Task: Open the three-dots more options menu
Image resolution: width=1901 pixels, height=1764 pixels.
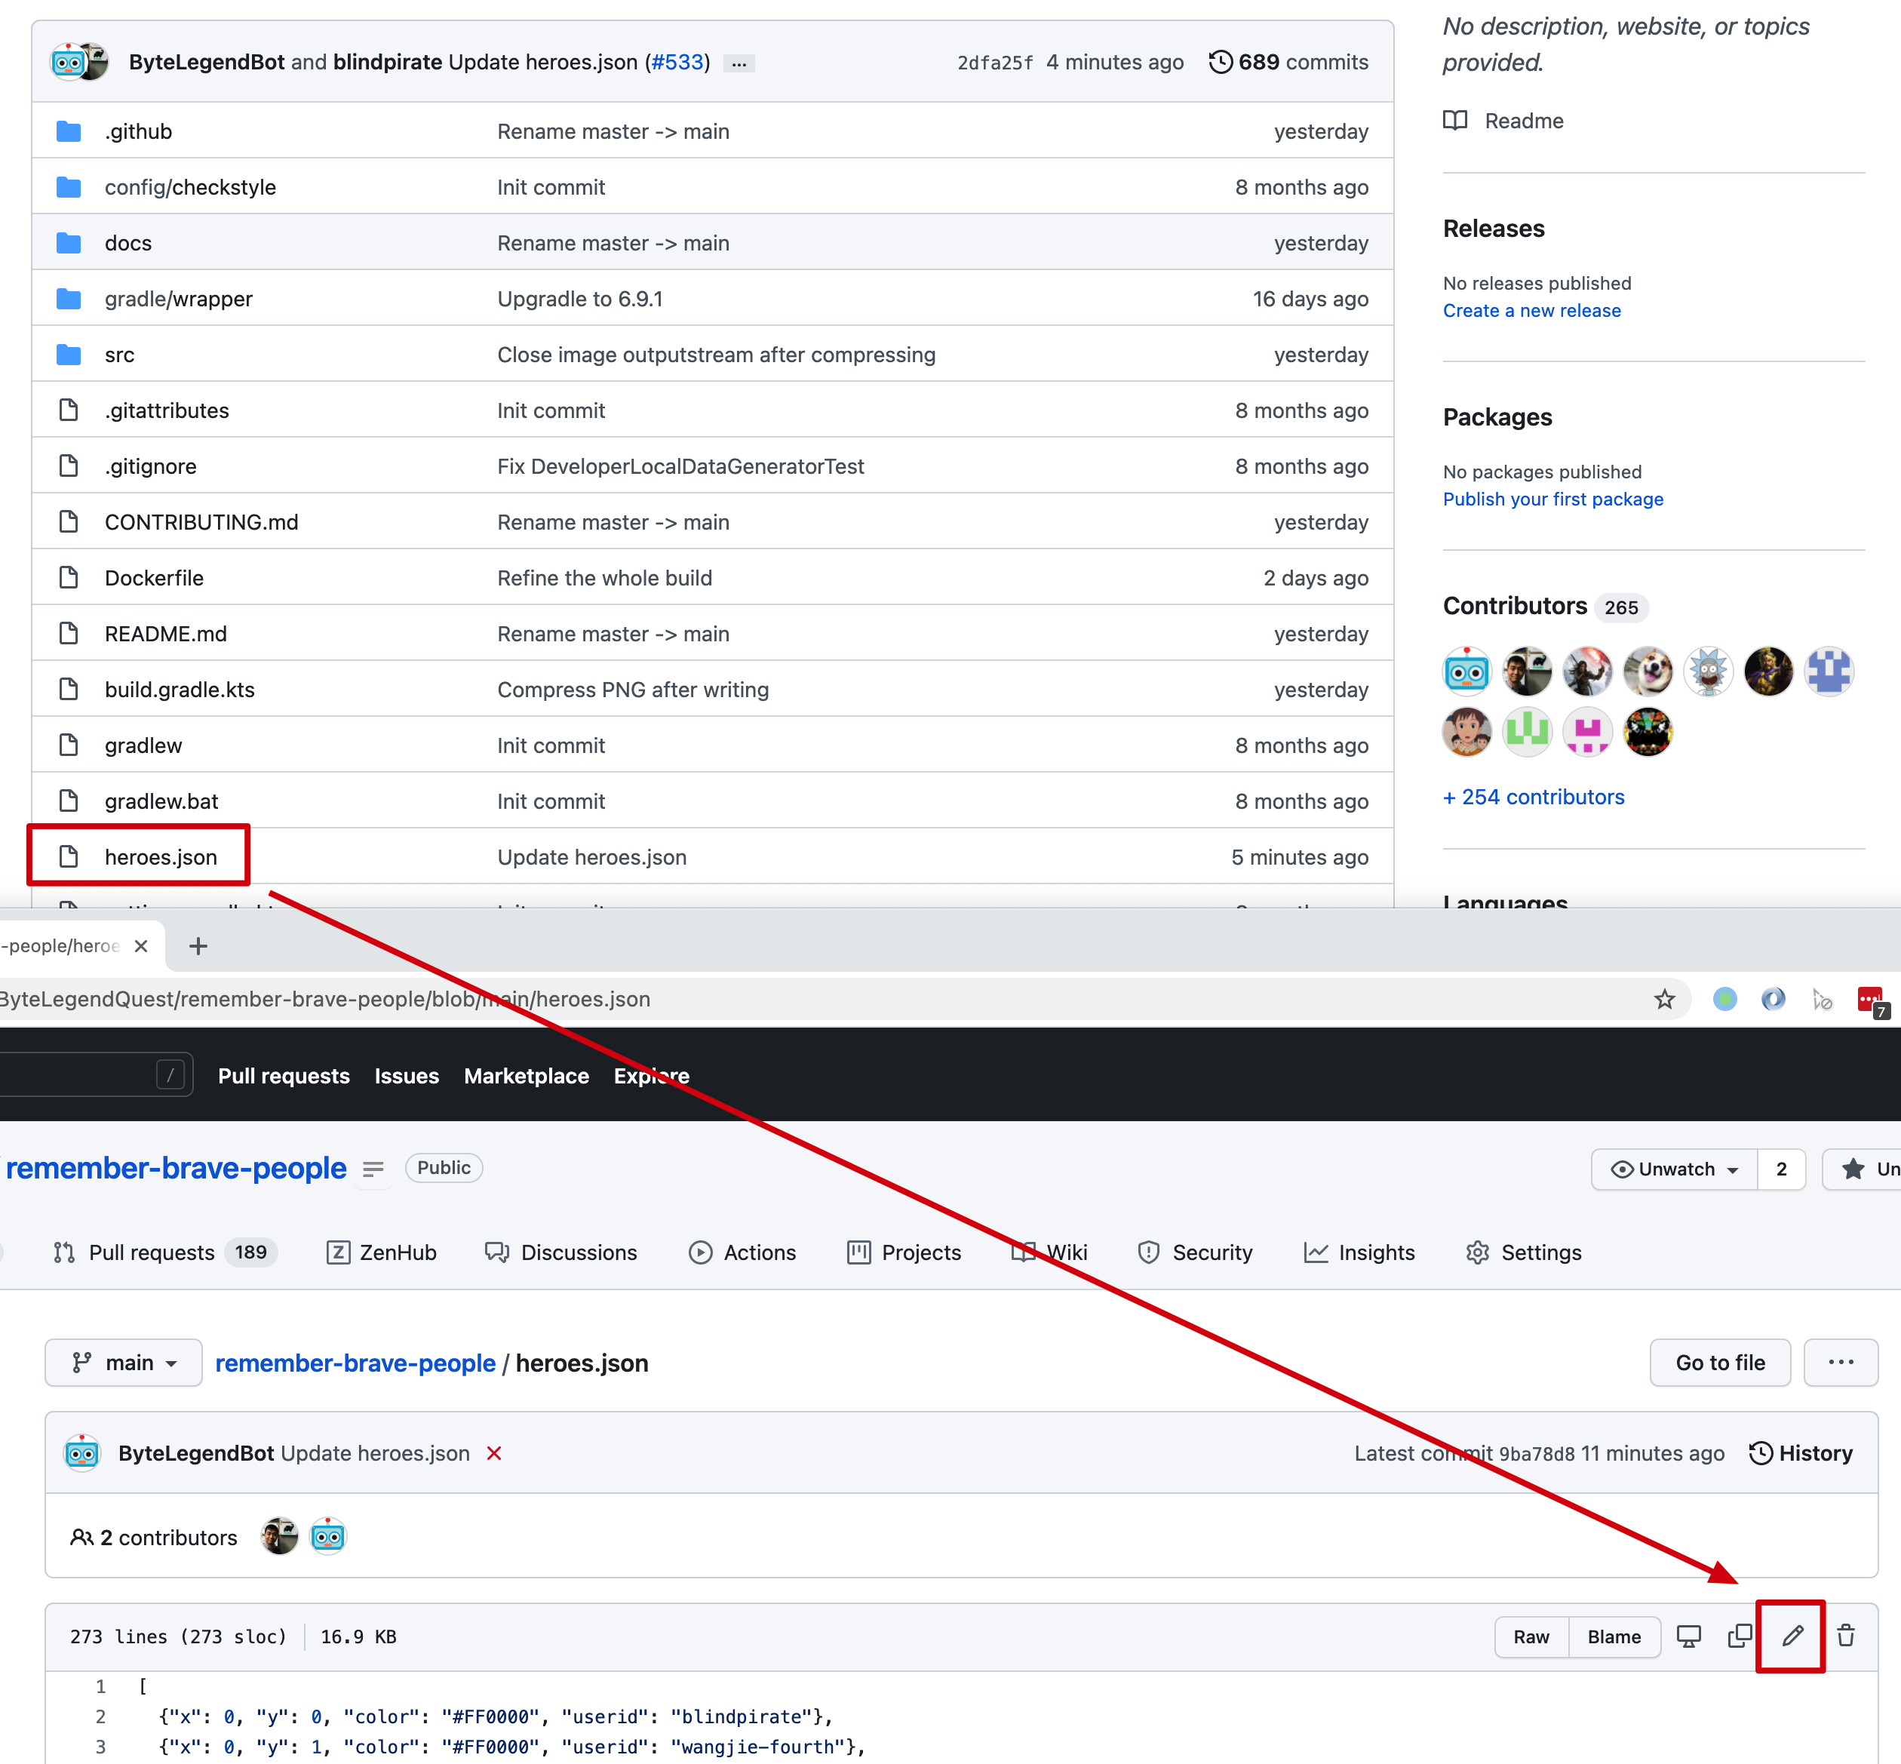Action: [1841, 1363]
